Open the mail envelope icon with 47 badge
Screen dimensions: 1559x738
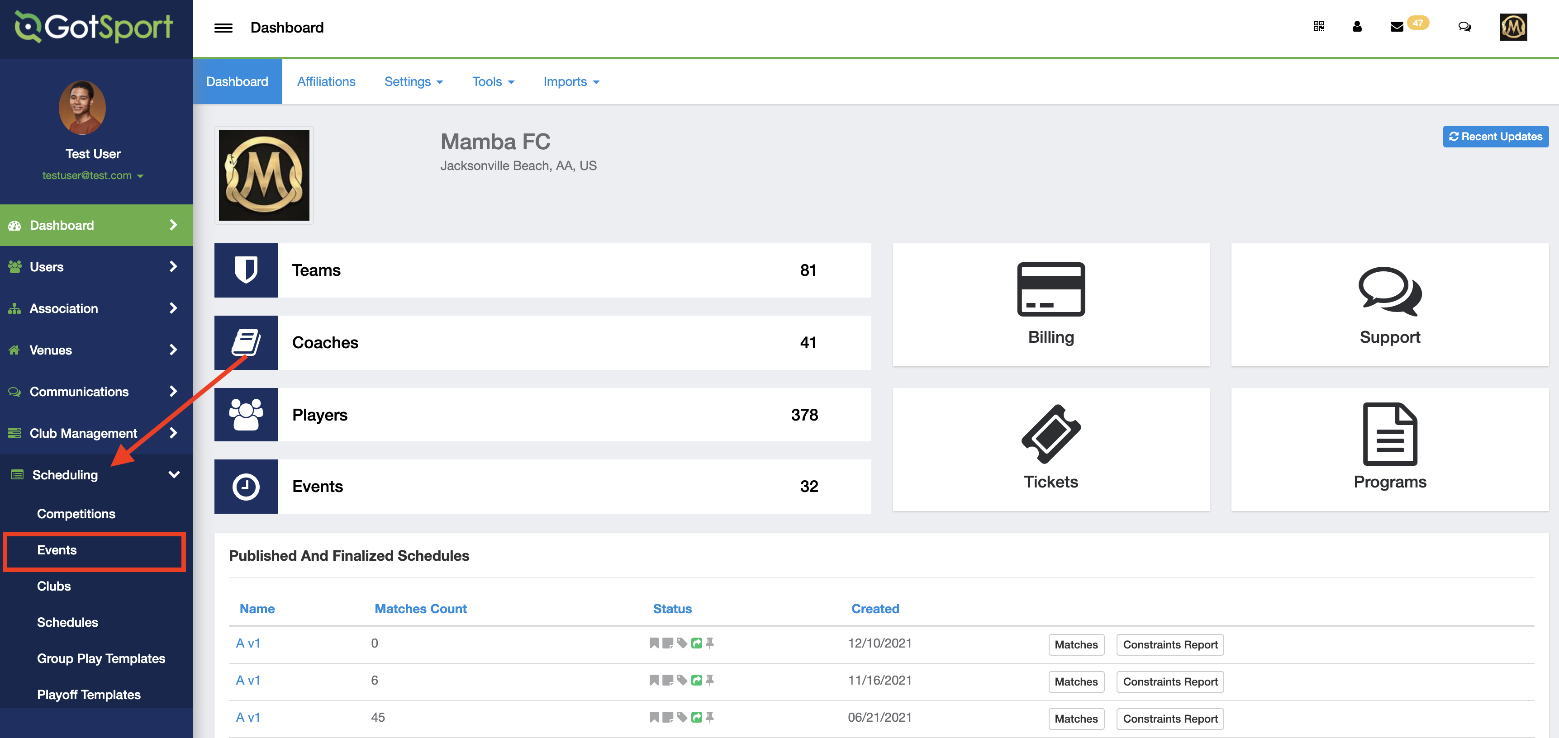pos(1397,27)
